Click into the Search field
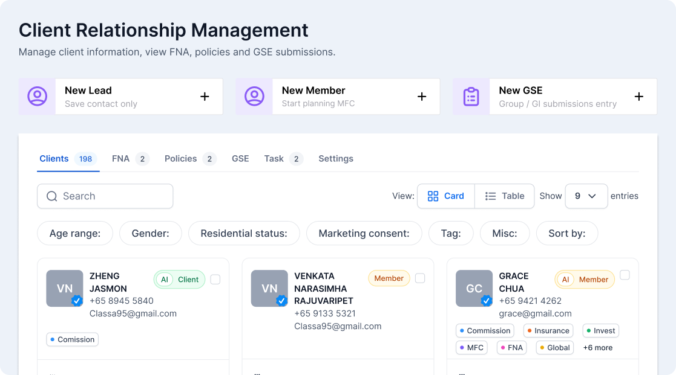 coord(105,196)
